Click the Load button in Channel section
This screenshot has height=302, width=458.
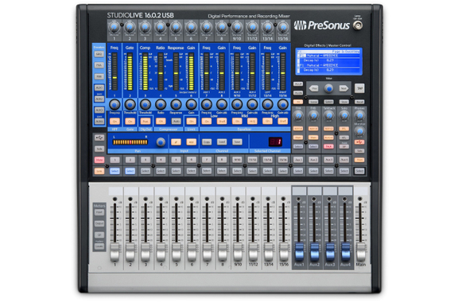[222, 142]
